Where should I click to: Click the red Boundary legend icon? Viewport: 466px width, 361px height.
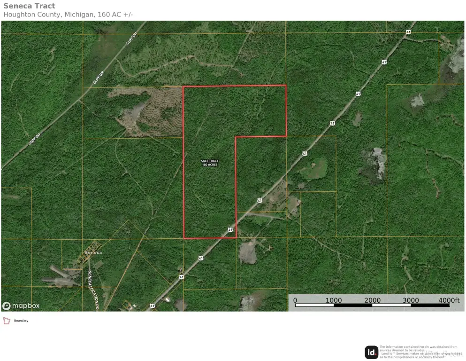coord(7,321)
